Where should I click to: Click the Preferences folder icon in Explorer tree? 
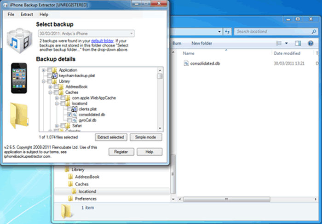[70, 199]
